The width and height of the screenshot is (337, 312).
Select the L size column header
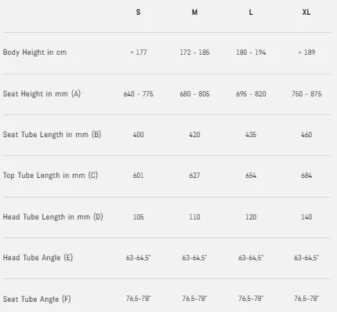251,12
